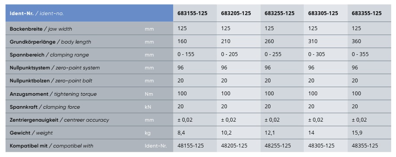This screenshot has height=157, width=396.
Task: Select column header 683205-125
Action: [x=236, y=13]
